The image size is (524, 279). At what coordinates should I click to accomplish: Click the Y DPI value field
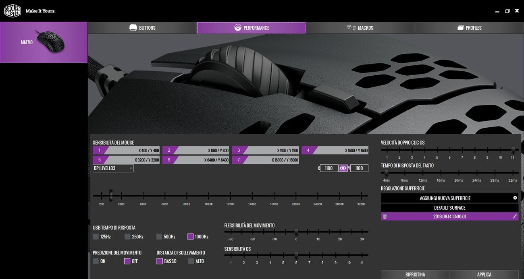359,168
